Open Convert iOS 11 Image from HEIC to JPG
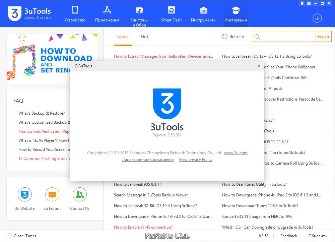The image size is (335, 242). (x=257, y=216)
